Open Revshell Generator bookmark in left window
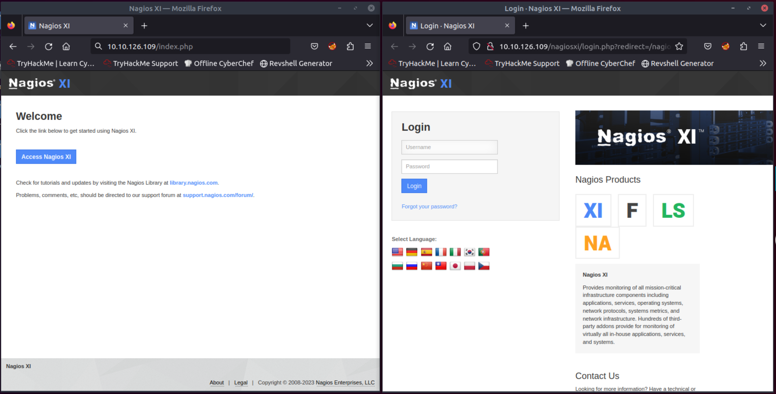 tap(296, 63)
